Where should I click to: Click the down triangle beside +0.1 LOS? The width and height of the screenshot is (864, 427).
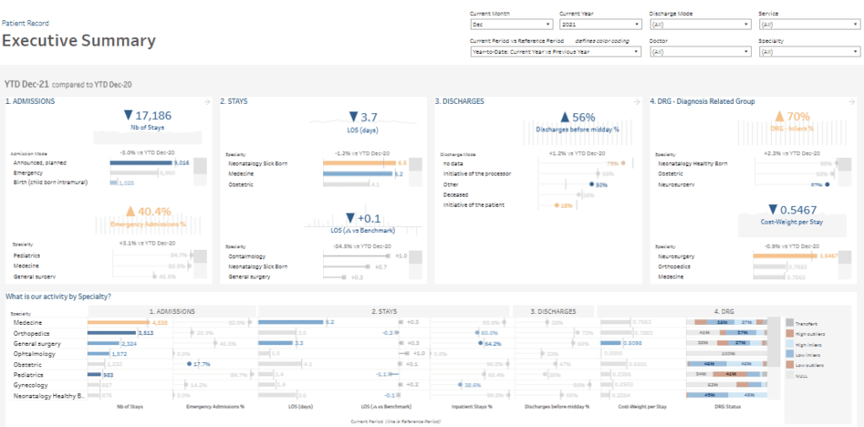click(350, 218)
